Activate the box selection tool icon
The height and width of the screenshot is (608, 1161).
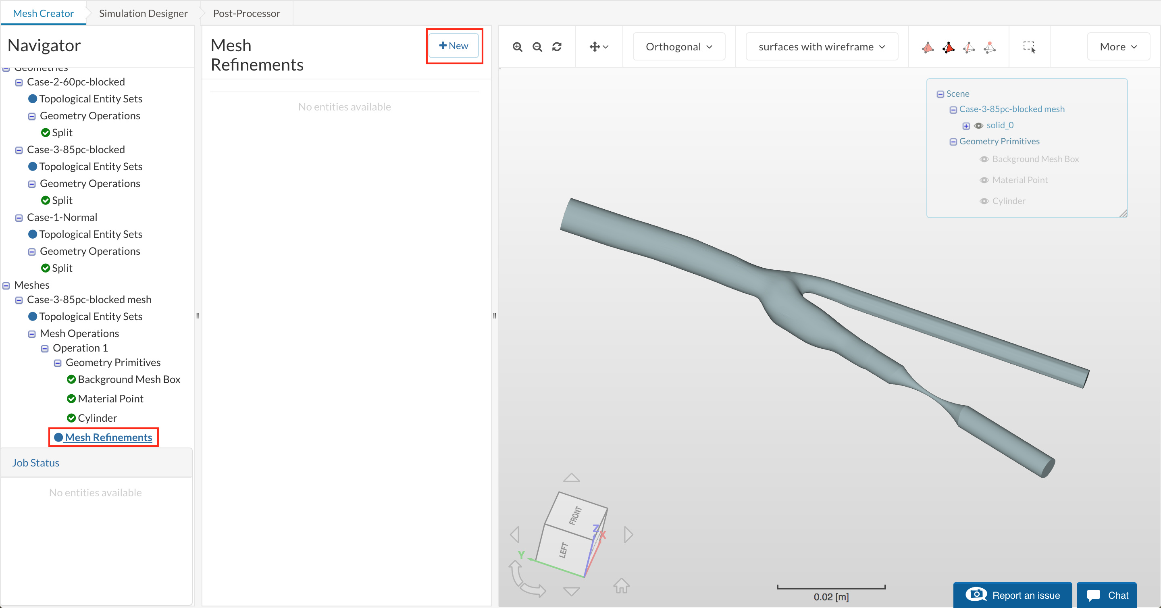tap(1029, 47)
